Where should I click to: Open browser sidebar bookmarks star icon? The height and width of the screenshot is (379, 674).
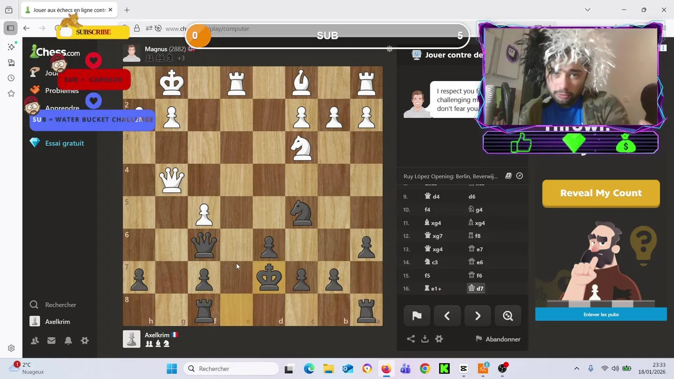click(x=11, y=94)
